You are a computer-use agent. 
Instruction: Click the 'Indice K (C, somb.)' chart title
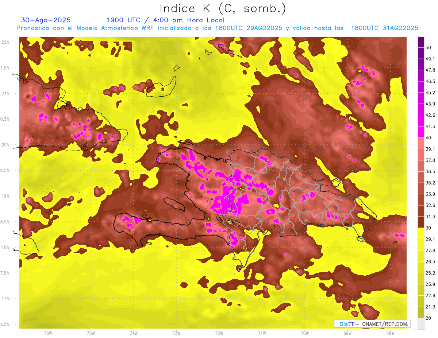223,8
